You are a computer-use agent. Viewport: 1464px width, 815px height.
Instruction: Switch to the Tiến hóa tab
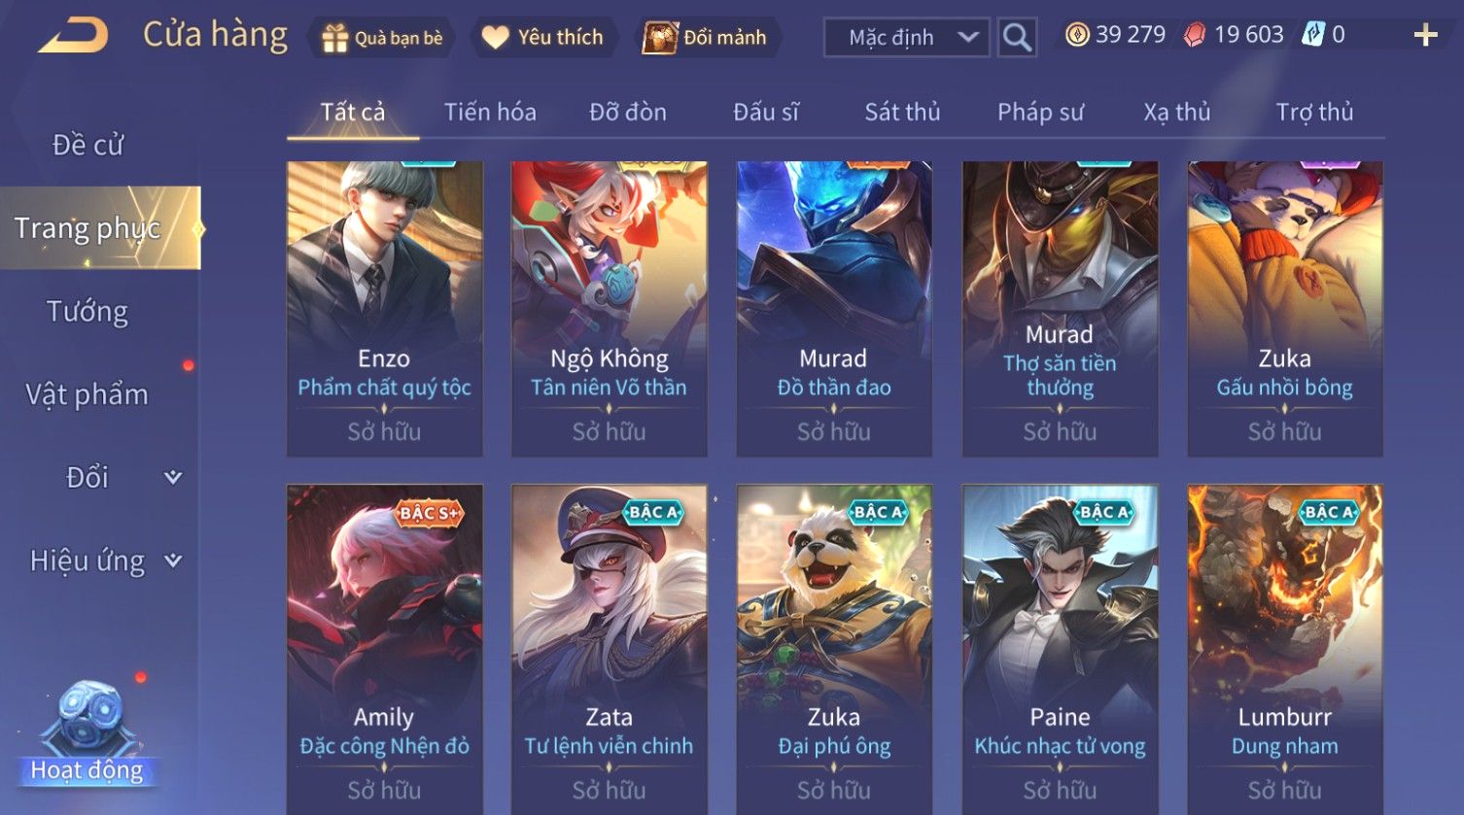click(490, 112)
